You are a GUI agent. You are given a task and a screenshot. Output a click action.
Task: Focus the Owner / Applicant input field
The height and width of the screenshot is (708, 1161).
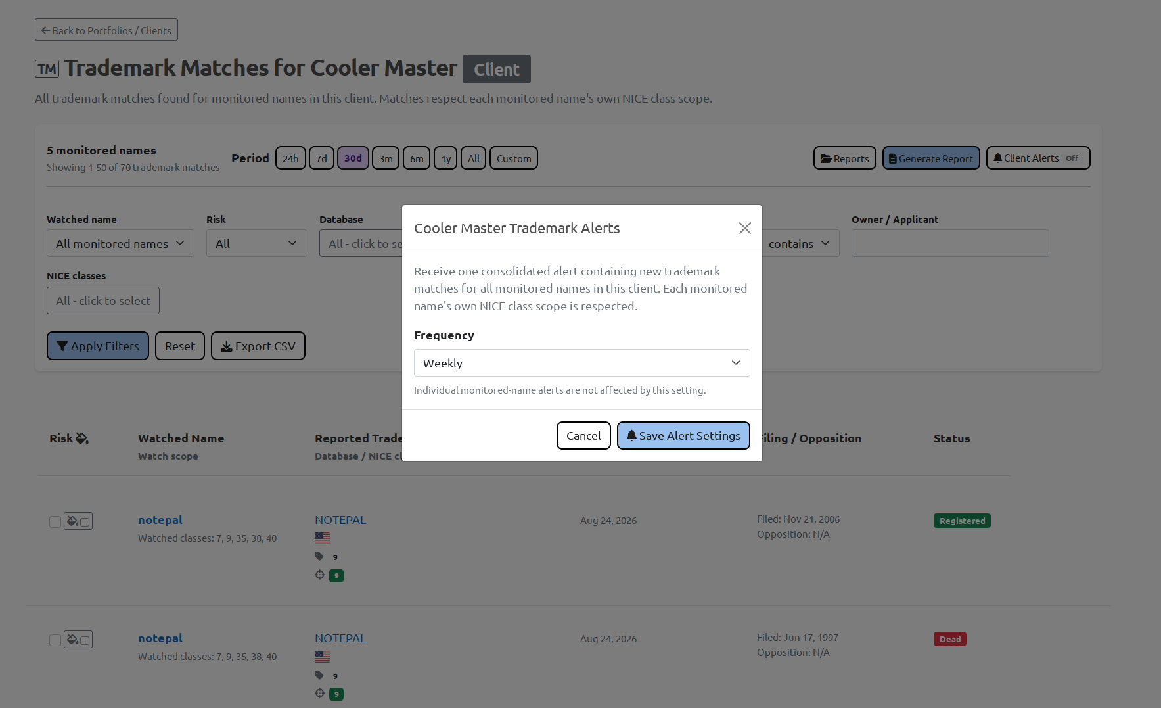coord(950,243)
